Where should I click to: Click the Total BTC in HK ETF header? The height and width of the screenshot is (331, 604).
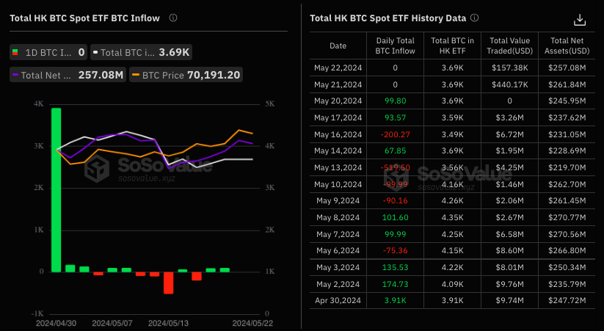pos(451,46)
